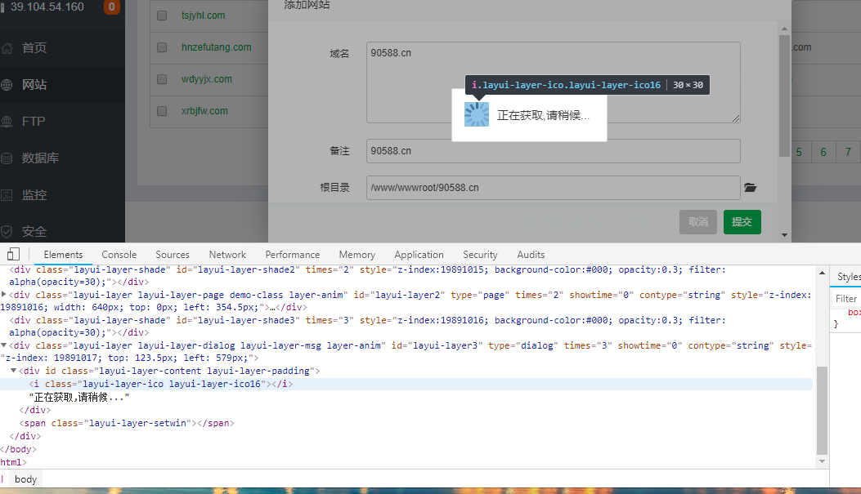Switch to the Console tab
Screen dimensions: 861x494
click(x=119, y=255)
